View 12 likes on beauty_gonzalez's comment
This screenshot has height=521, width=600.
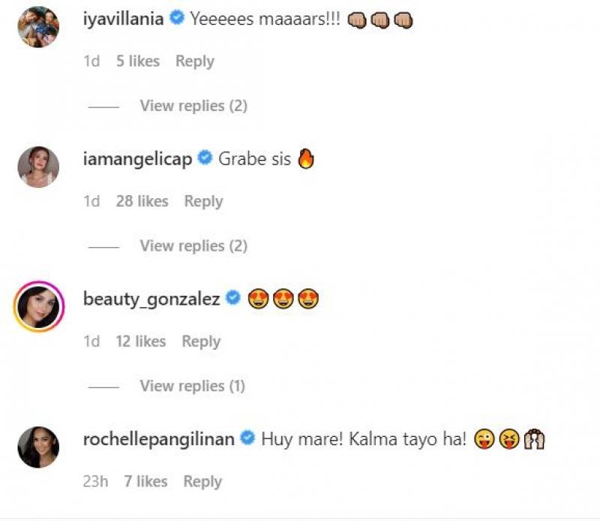click(x=140, y=342)
